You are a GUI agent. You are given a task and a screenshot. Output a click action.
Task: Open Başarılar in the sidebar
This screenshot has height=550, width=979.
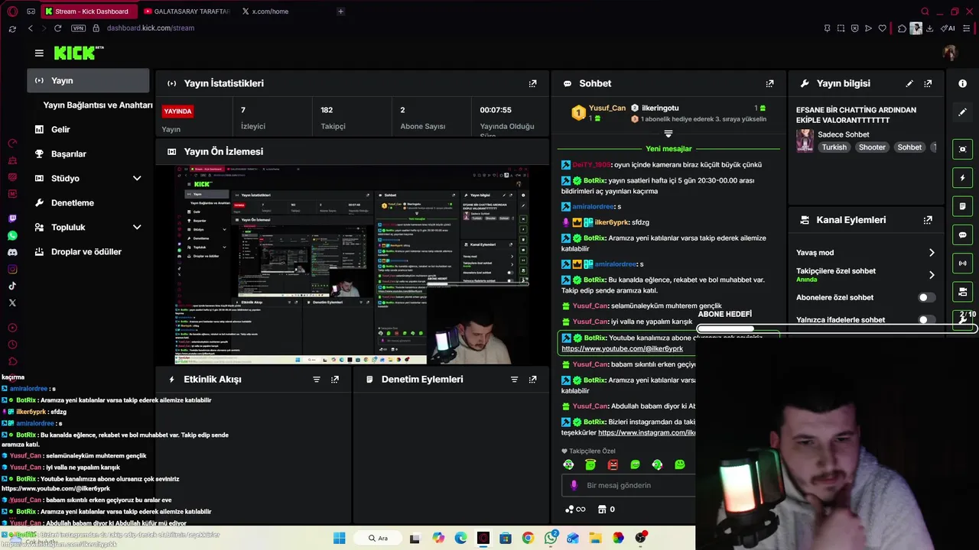coord(68,154)
